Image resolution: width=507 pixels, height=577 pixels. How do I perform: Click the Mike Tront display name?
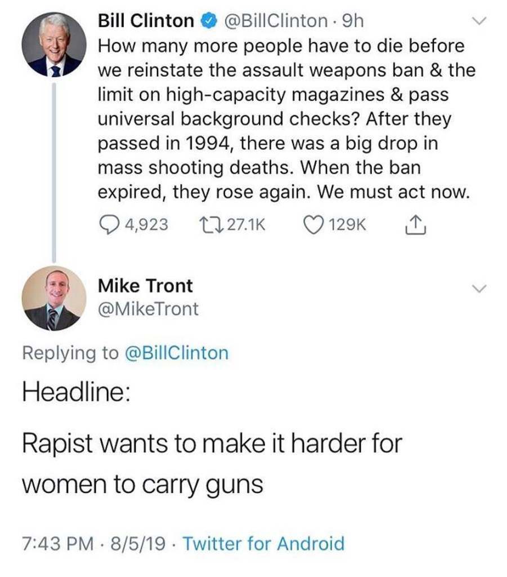[145, 286]
